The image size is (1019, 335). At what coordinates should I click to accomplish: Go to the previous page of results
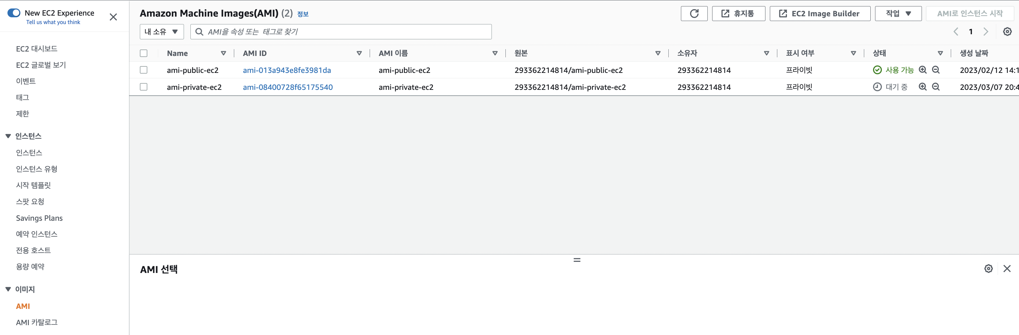pyautogui.click(x=956, y=32)
